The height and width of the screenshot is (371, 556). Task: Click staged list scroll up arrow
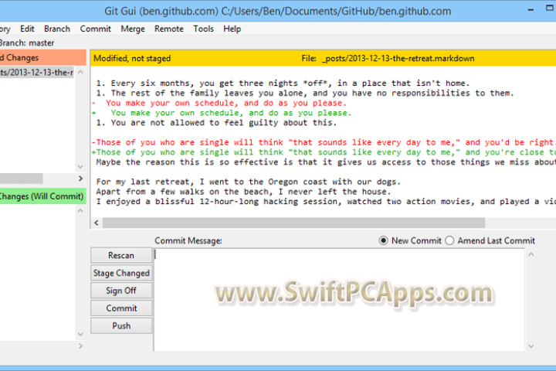click(x=80, y=210)
